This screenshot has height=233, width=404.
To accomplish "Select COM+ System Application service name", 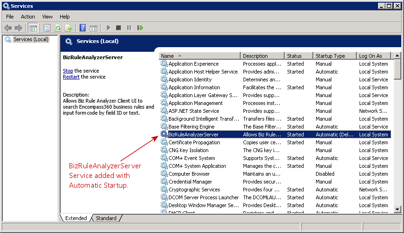I will click(x=197, y=166).
